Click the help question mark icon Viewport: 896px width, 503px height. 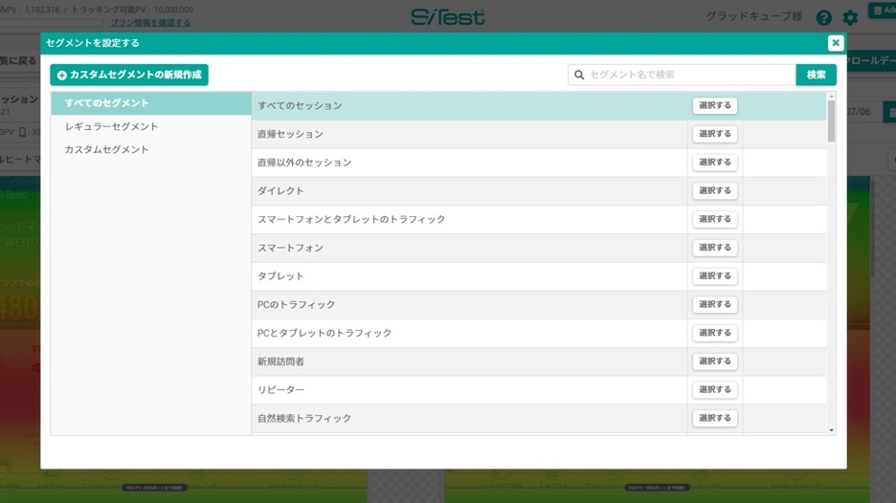[x=823, y=18]
